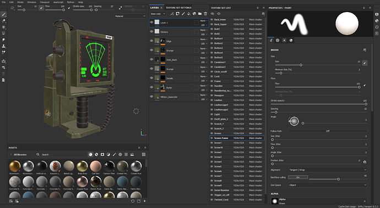Open the Viewport menu

(x=45, y=2)
